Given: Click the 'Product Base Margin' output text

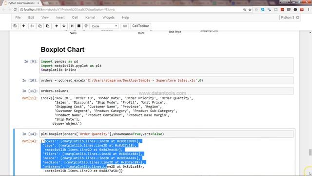Looking at the screenshot, I should (x=148, y=115).
